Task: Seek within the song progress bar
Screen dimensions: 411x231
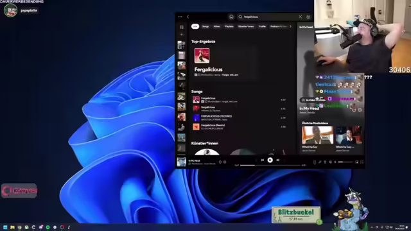Action: pos(270,166)
